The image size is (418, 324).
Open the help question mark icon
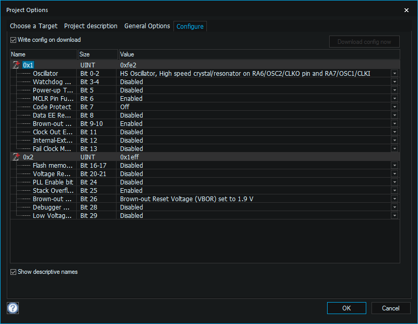click(x=13, y=308)
